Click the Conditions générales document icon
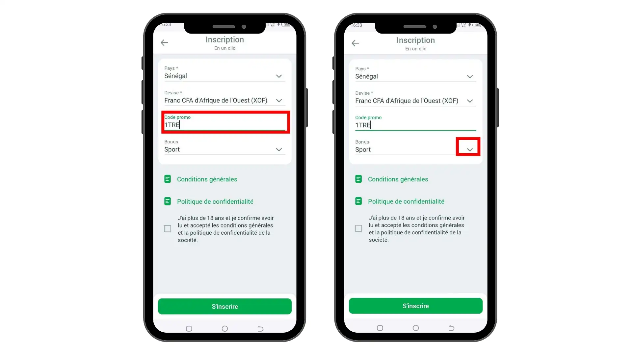The height and width of the screenshot is (355, 632). point(167,179)
